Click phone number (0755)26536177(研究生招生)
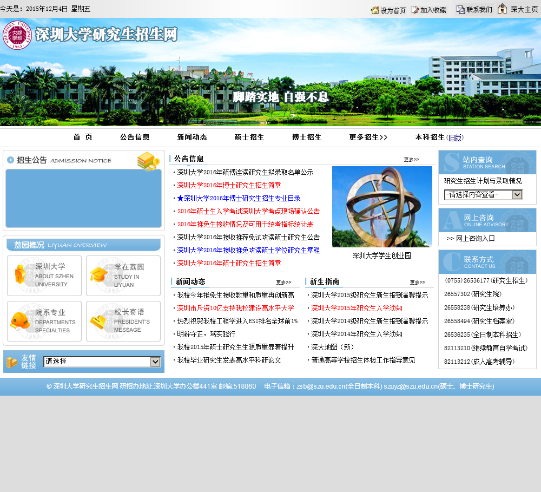This screenshot has height=492, width=541. tap(486, 281)
